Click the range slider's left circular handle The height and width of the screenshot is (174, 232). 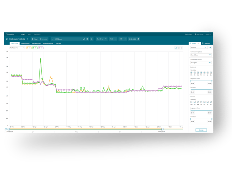click(x=9, y=129)
